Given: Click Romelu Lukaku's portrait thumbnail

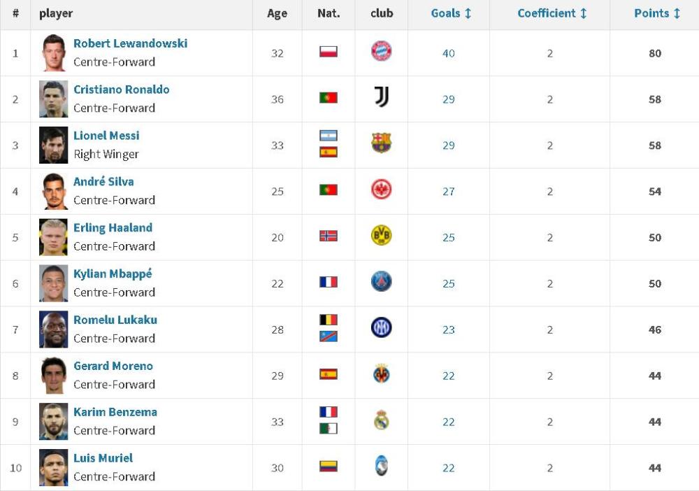Looking at the screenshot, I should point(54,329).
